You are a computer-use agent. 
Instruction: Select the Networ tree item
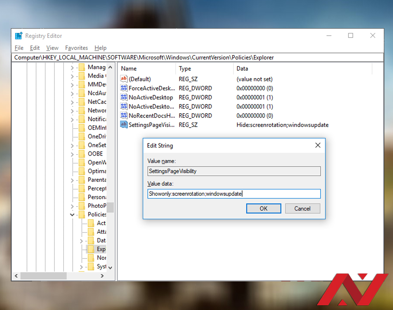[97, 111]
